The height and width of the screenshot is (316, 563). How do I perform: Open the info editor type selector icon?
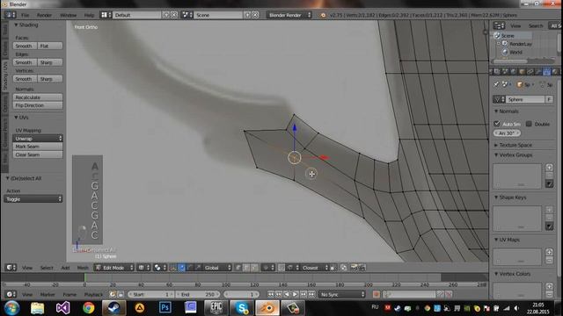point(10,15)
